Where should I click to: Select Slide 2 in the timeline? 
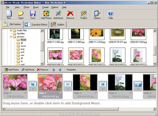pos(50,86)
